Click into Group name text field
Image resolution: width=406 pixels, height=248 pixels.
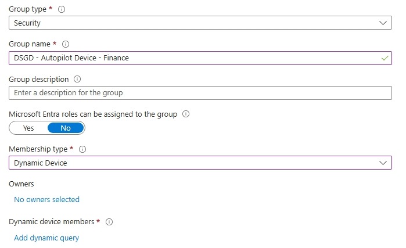pyautogui.click(x=192, y=58)
